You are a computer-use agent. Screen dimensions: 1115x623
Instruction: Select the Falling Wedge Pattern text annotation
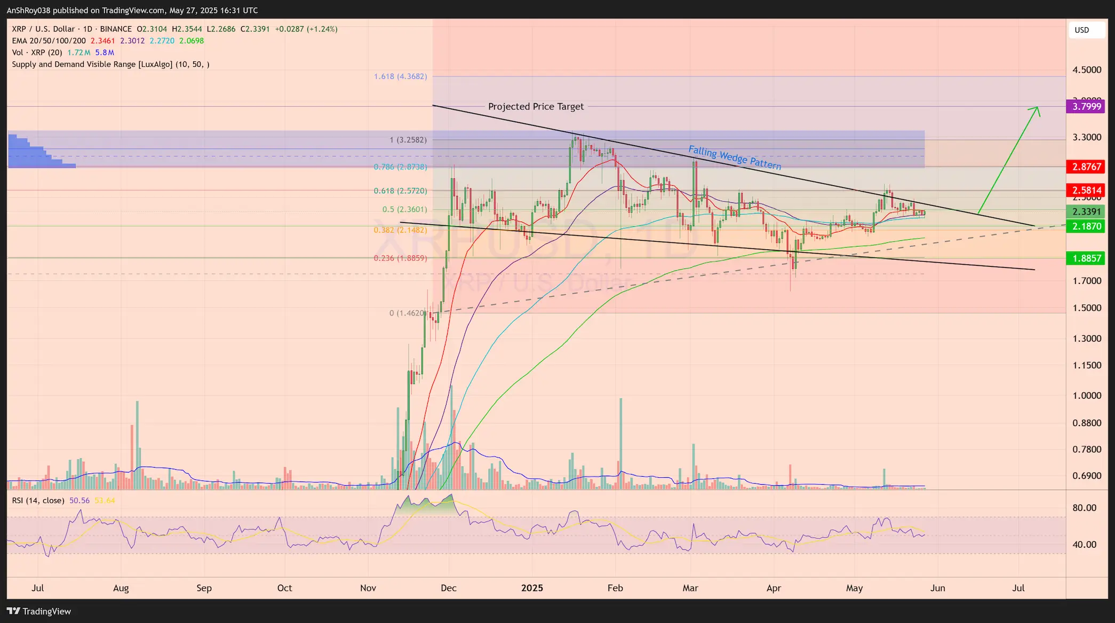734,158
